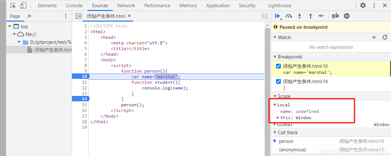Collapse the Local scope

click(x=275, y=105)
